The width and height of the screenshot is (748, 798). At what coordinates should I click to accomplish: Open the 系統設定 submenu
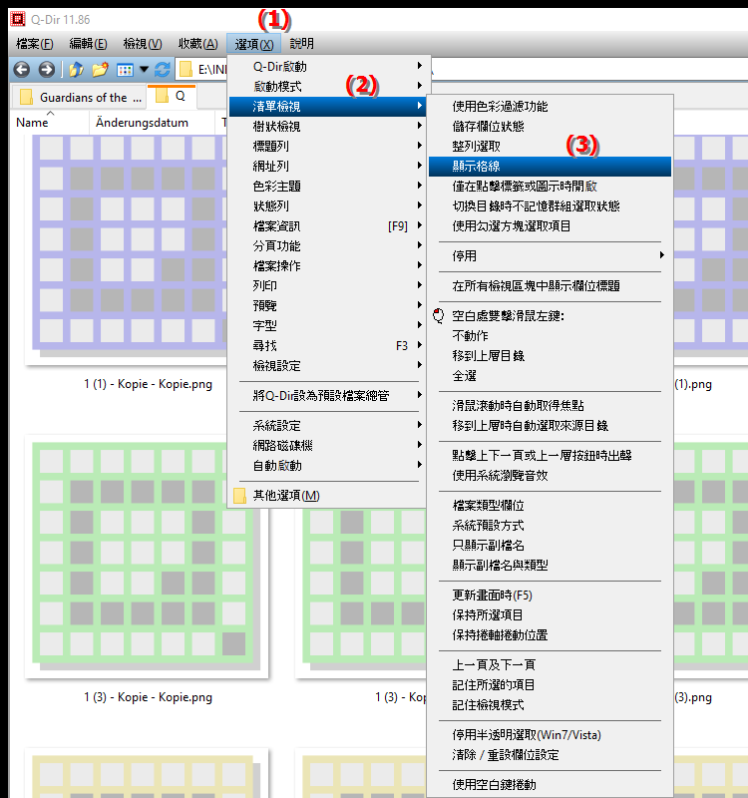327,426
